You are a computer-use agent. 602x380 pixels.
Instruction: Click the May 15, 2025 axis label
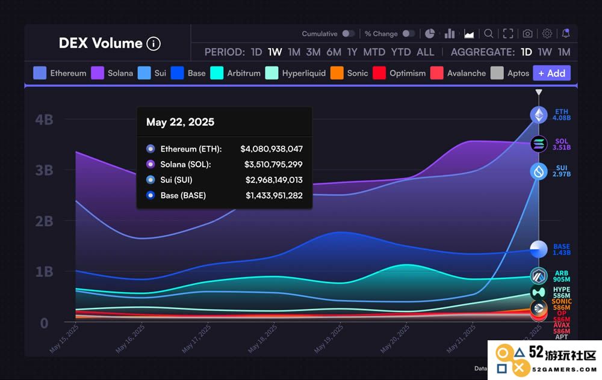[64, 338]
